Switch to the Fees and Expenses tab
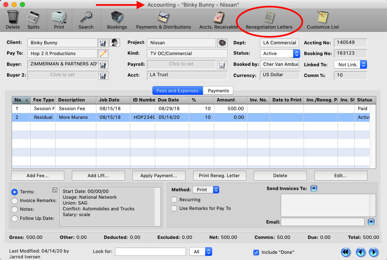Screen dimensions: 387x260 177,91
